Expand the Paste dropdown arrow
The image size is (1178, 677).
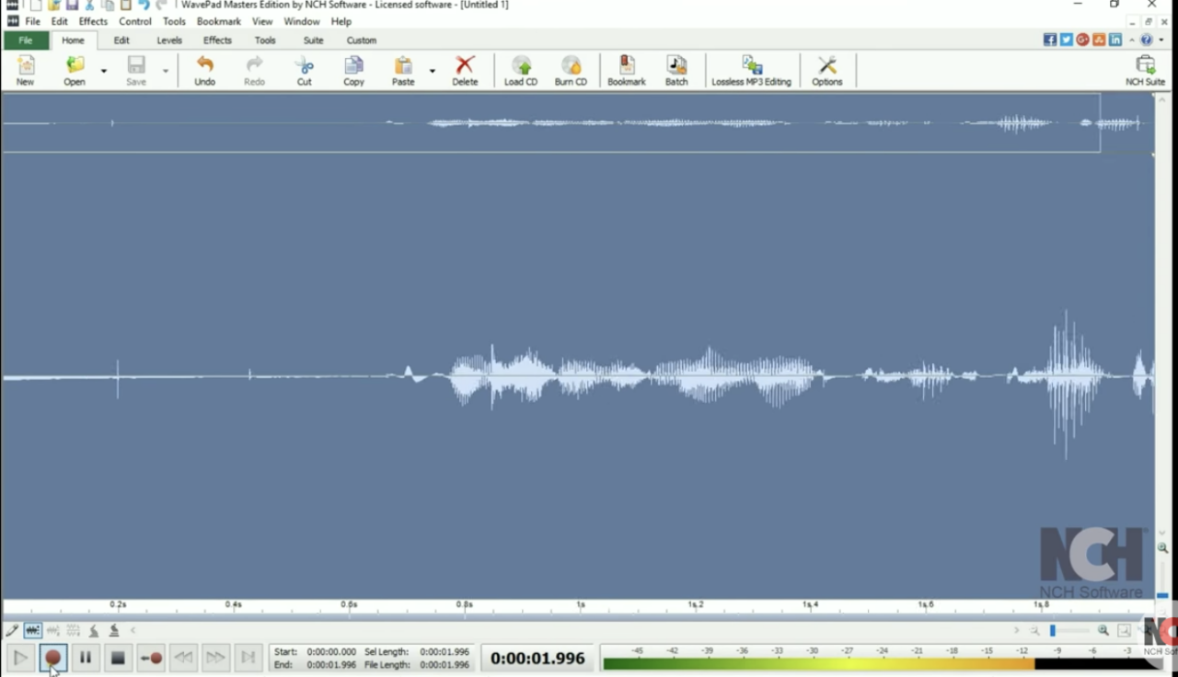click(x=432, y=71)
